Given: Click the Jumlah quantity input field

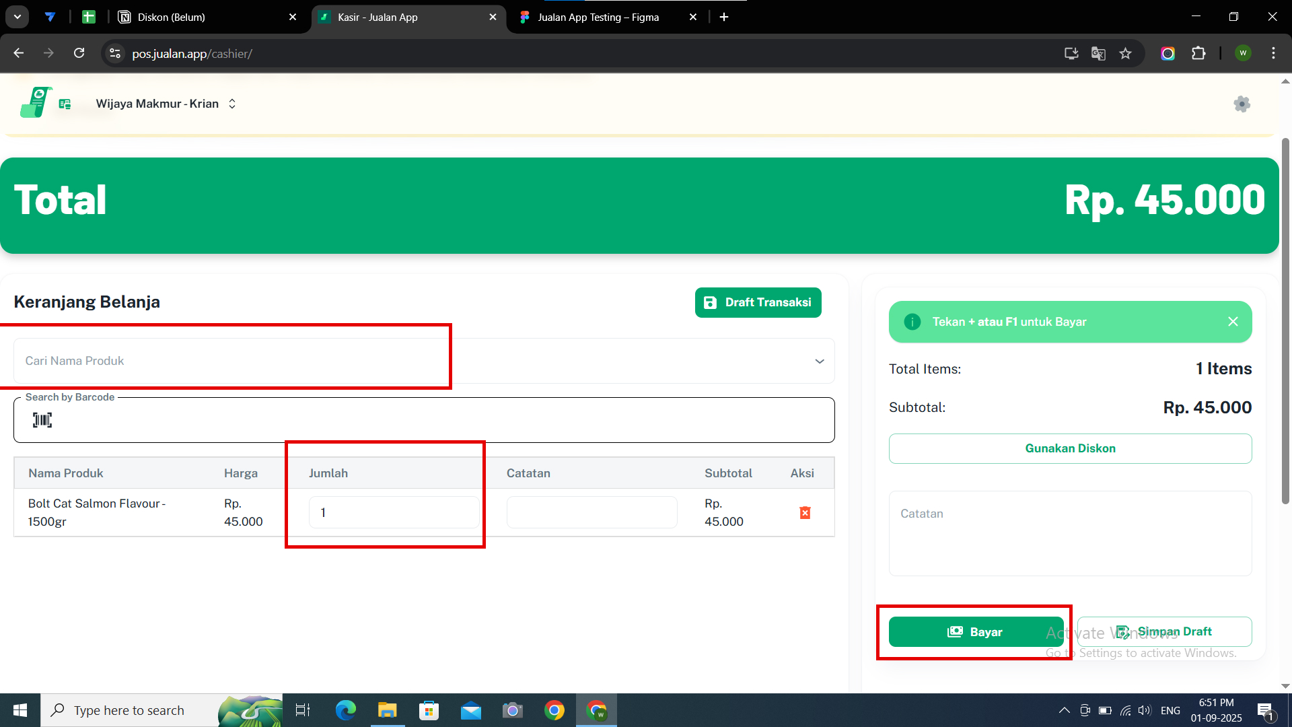Looking at the screenshot, I should click(x=394, y=513).
